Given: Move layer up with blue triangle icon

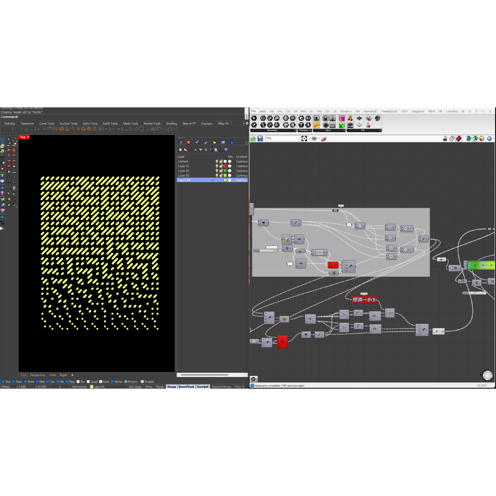Looking at the screenshot, I should coord(196,150).
